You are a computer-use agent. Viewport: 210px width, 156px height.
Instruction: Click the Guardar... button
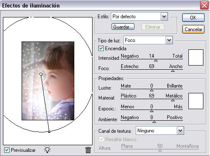pyautogui.click(x=123, y=27)
